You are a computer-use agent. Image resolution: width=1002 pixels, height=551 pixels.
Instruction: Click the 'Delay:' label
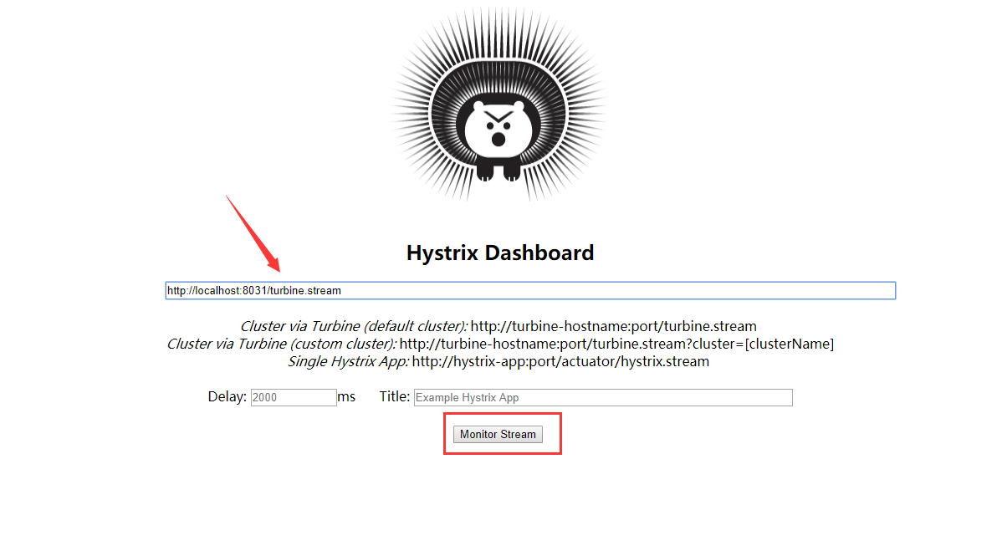point(227,396)
